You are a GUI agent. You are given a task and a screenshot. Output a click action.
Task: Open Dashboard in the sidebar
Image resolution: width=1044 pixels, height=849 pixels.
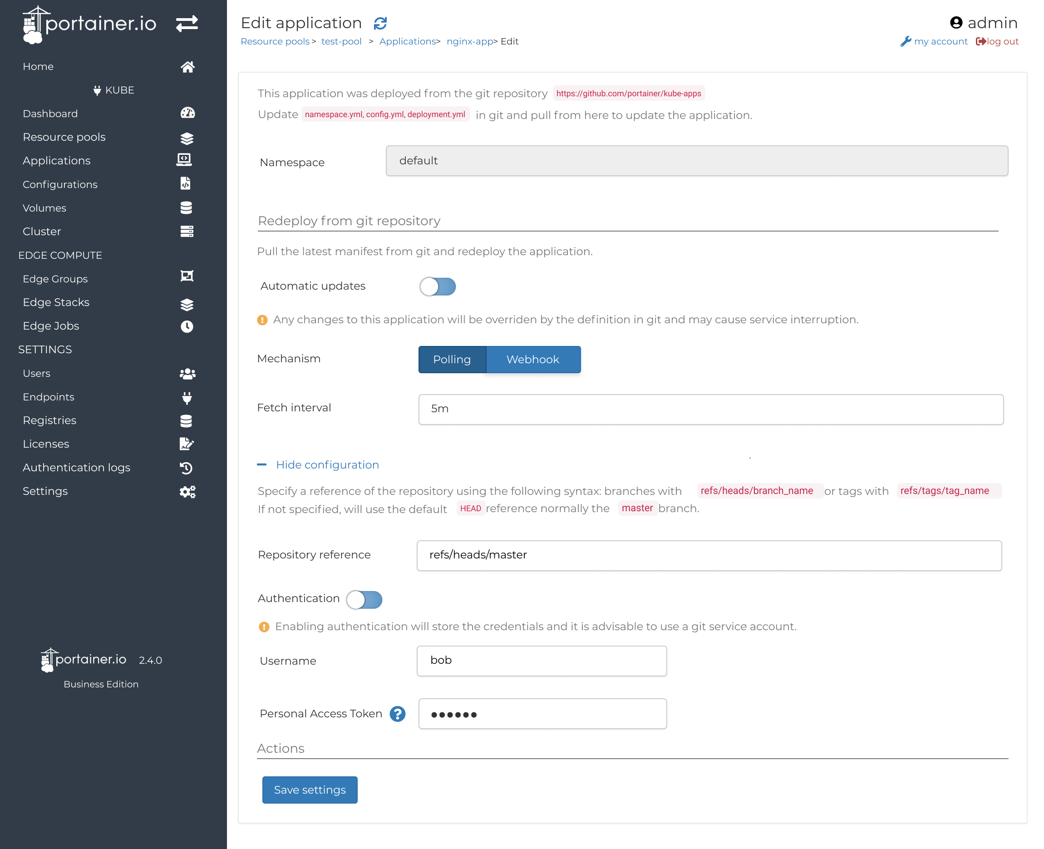(50, 114)
